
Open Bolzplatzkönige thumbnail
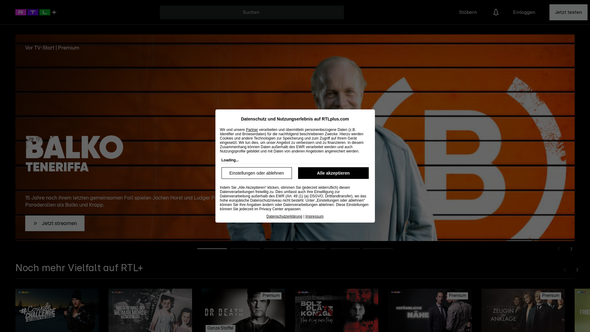pos(336,310)
